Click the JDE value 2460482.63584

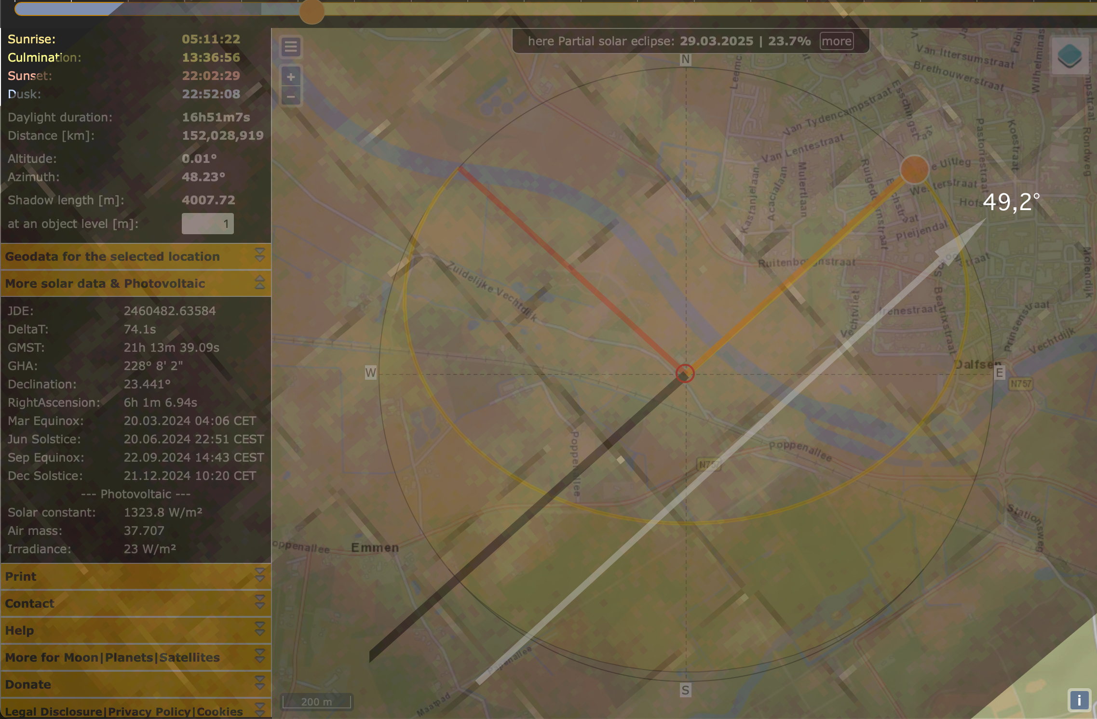170,311
